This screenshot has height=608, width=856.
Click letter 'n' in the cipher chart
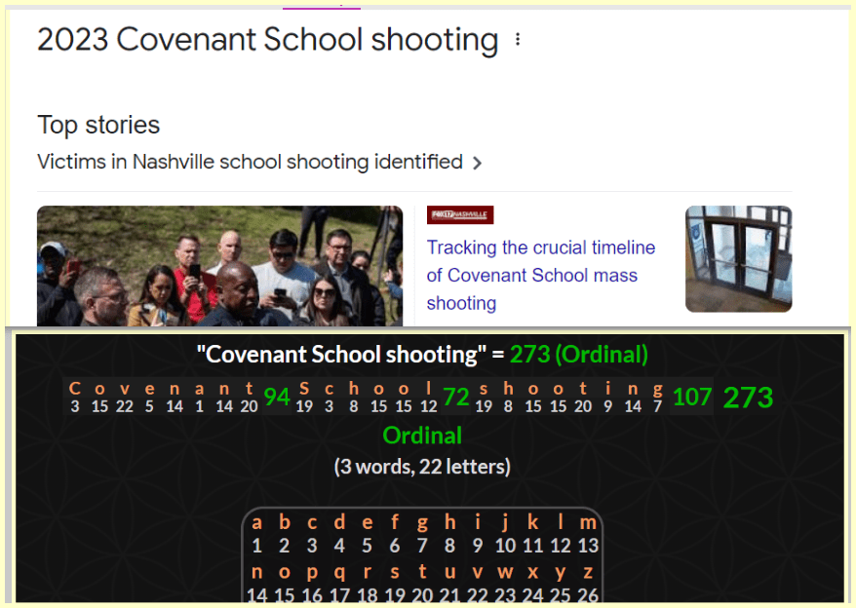point(257,572)
